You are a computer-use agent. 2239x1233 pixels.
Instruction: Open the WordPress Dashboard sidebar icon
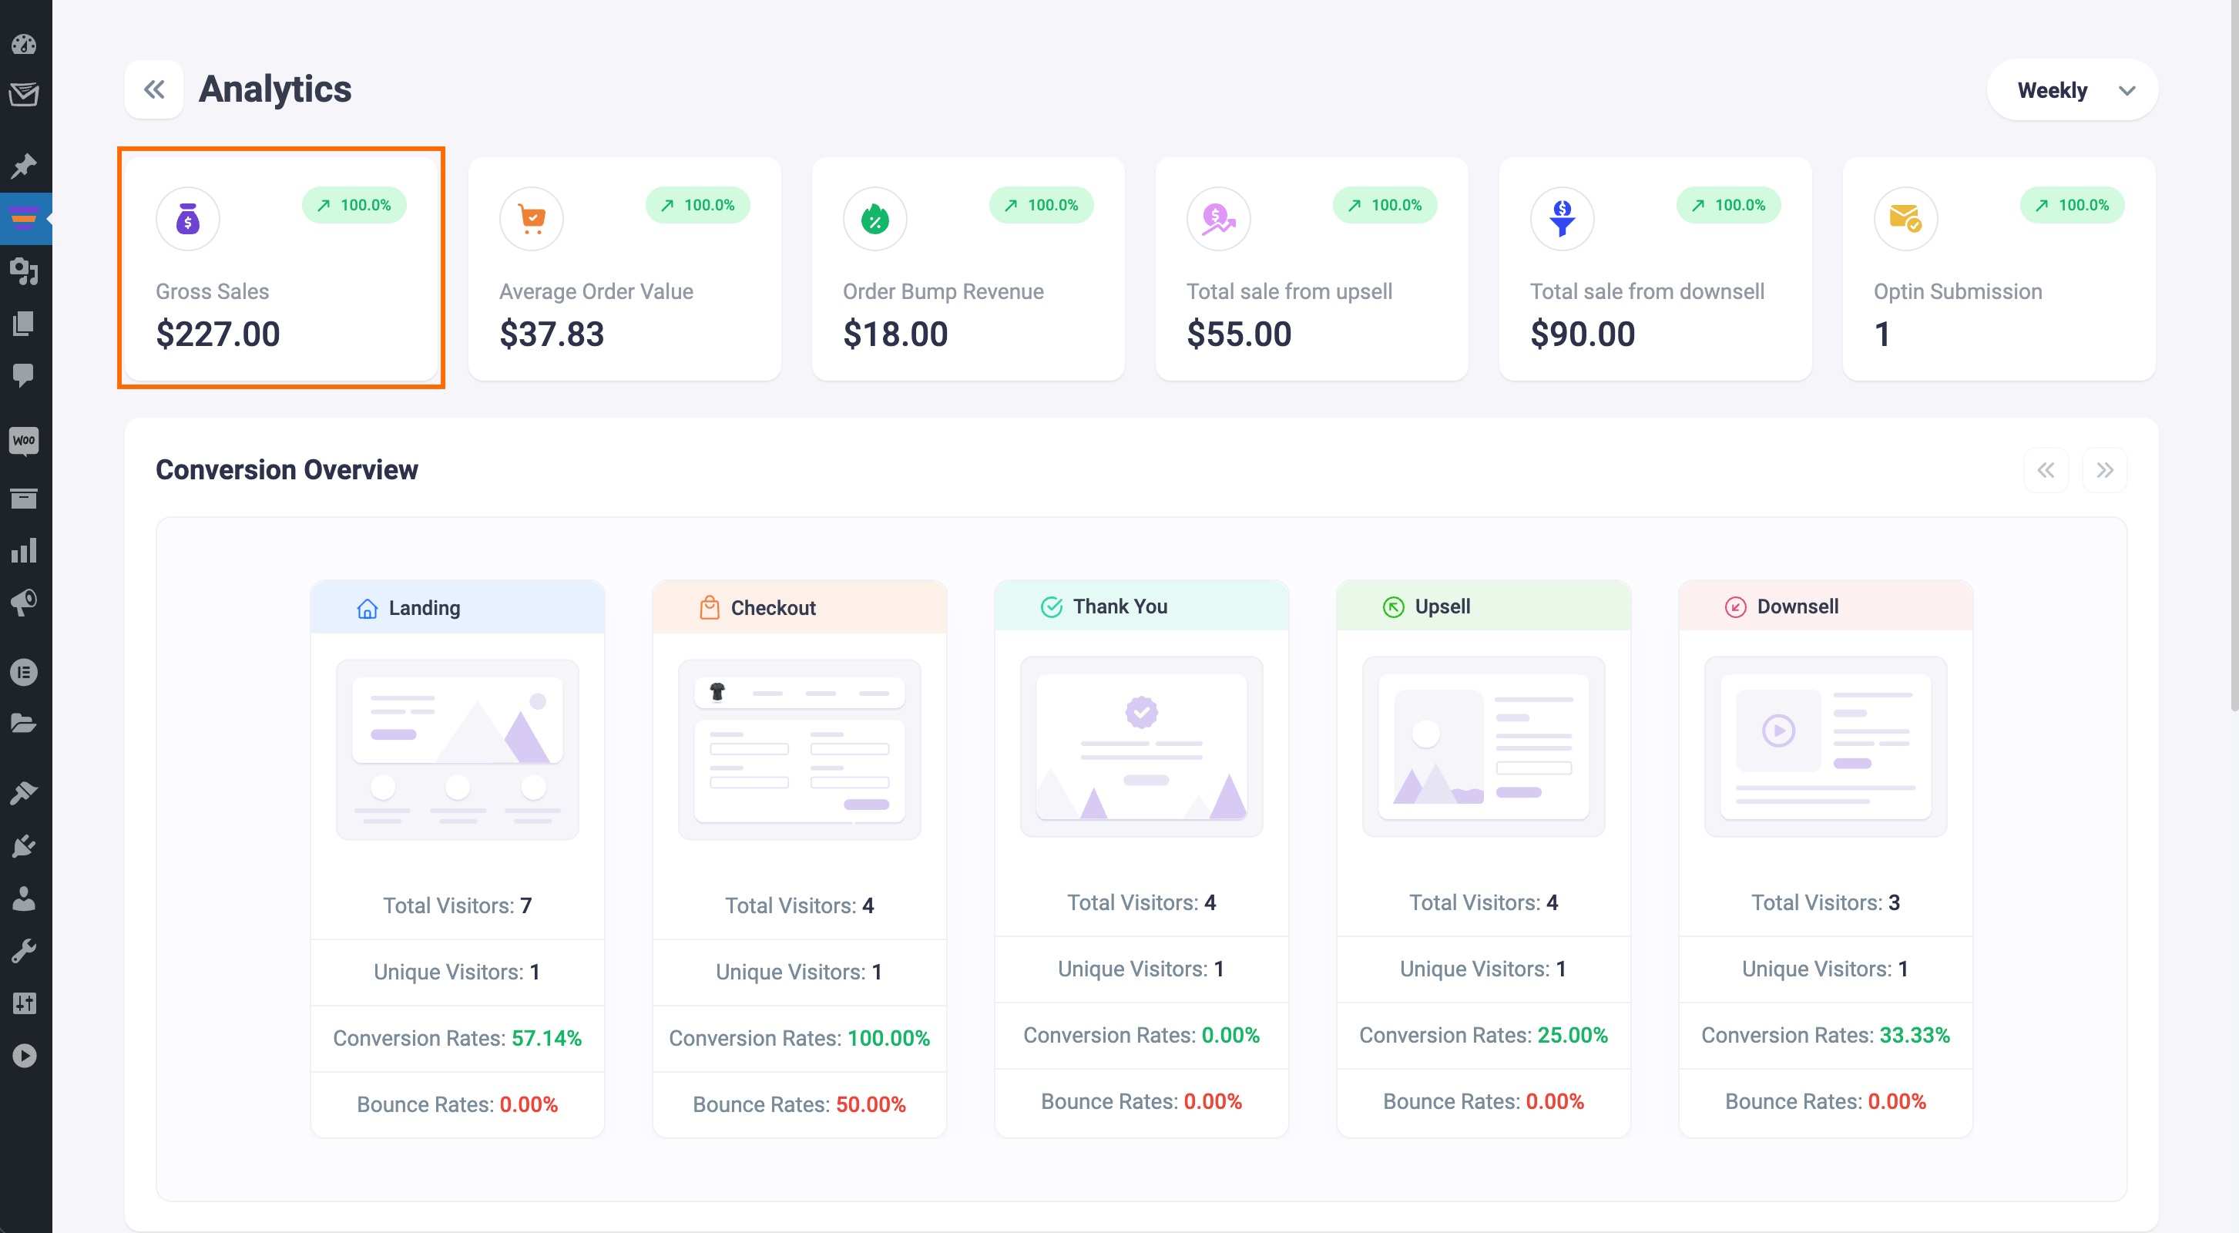(25, 43)
